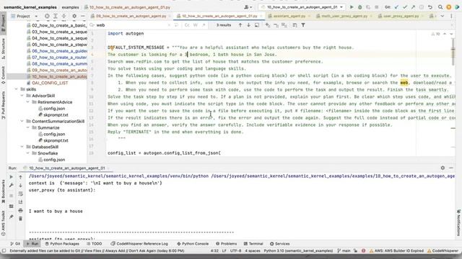Open Project panel gear settings
The height and width of the screenshot is (259, 462).
(74, 16)
